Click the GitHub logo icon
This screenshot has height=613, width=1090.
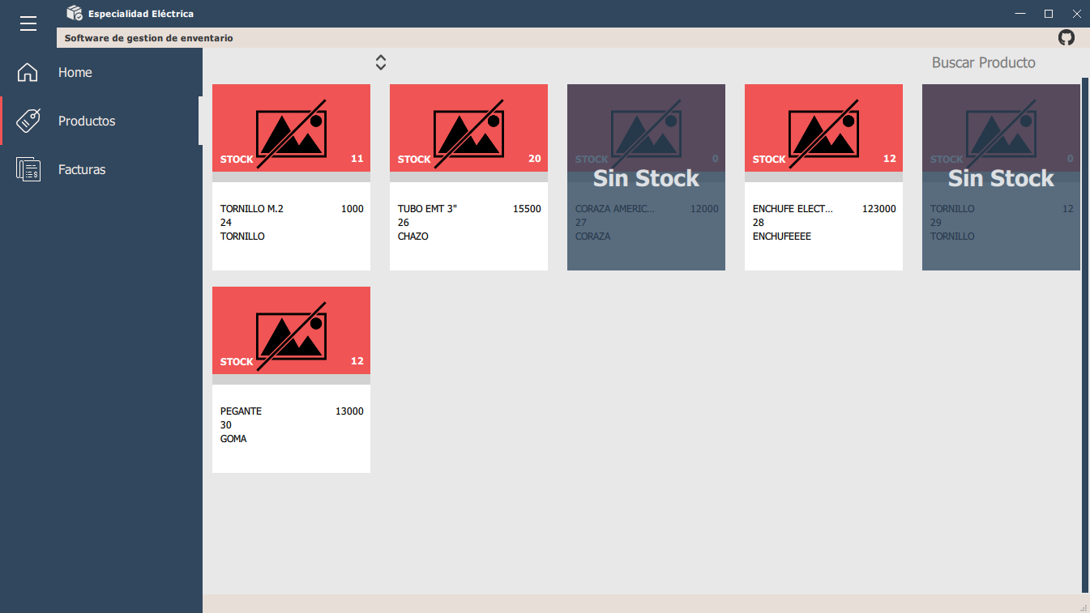[x=1066, y=37]
